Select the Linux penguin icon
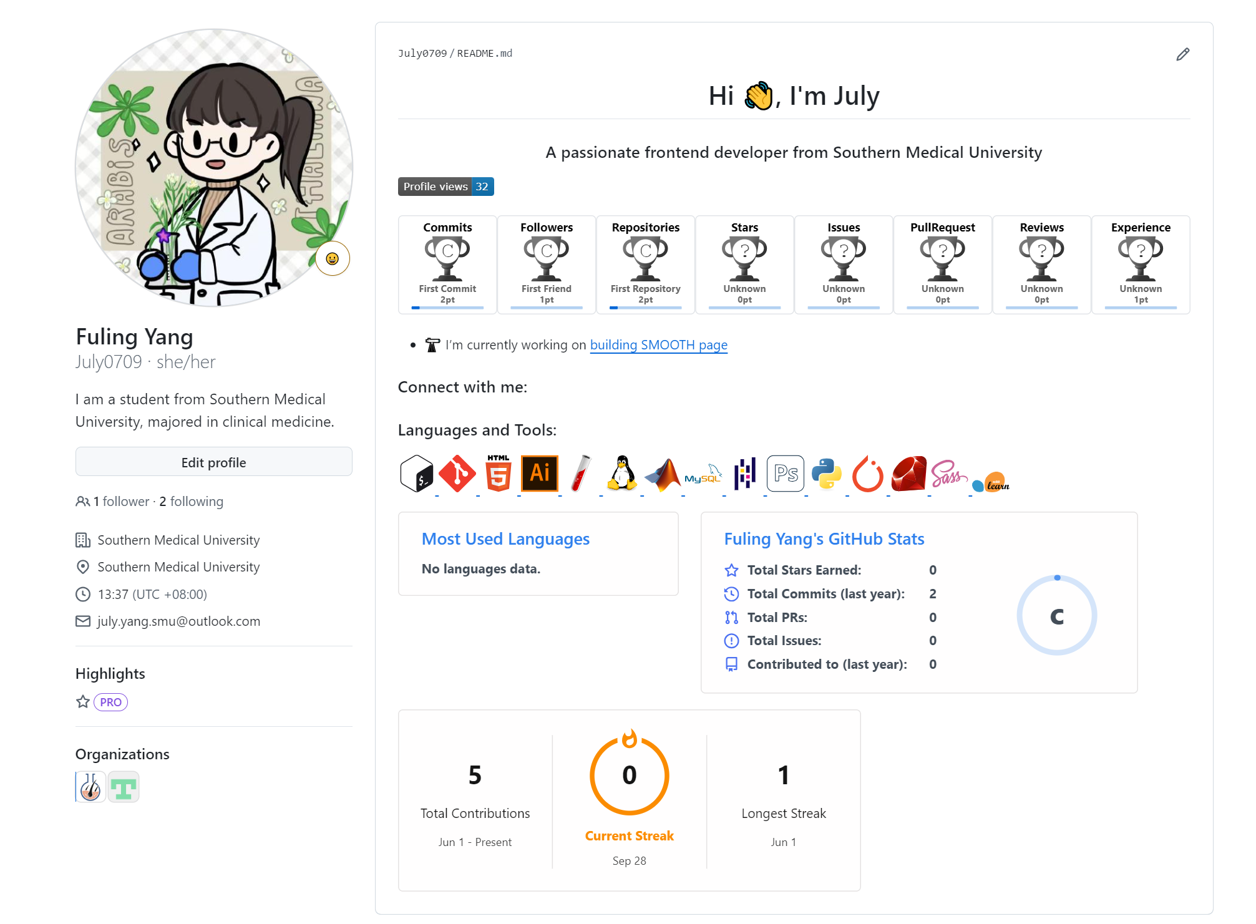1256x924 pixels. [622, 474]
